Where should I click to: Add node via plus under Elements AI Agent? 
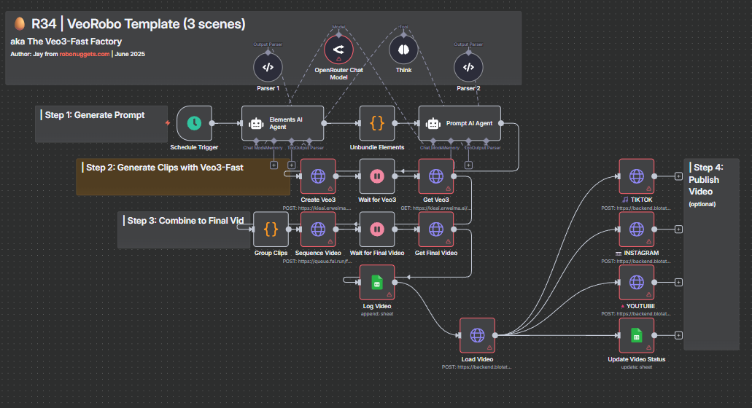(274, 165)
